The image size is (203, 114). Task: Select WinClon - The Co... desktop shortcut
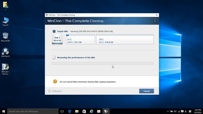(x=5, y=69)
